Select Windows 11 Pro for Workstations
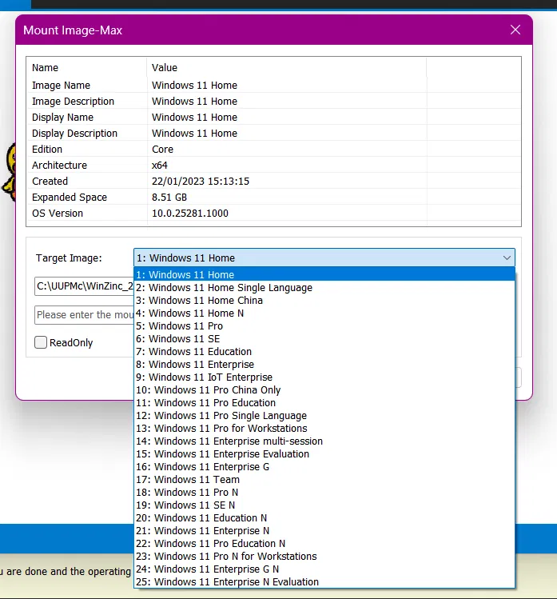557x599 pixels. [324, 428]
